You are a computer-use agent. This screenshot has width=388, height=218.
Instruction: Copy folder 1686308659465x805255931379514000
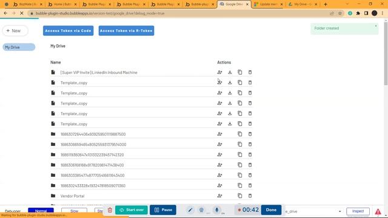pos(240,144)
